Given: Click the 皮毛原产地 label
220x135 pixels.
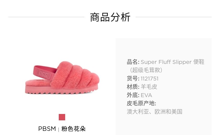Looking at the screenshot, I should [141, 103].
